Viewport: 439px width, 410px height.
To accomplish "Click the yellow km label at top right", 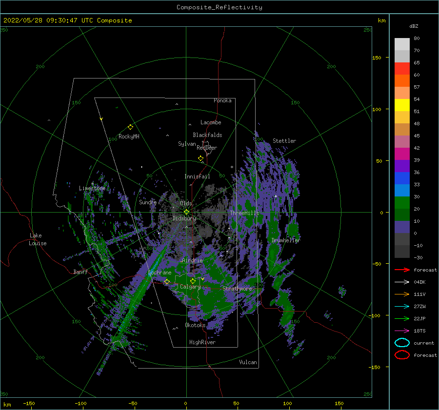I will [x=381, y=20].
